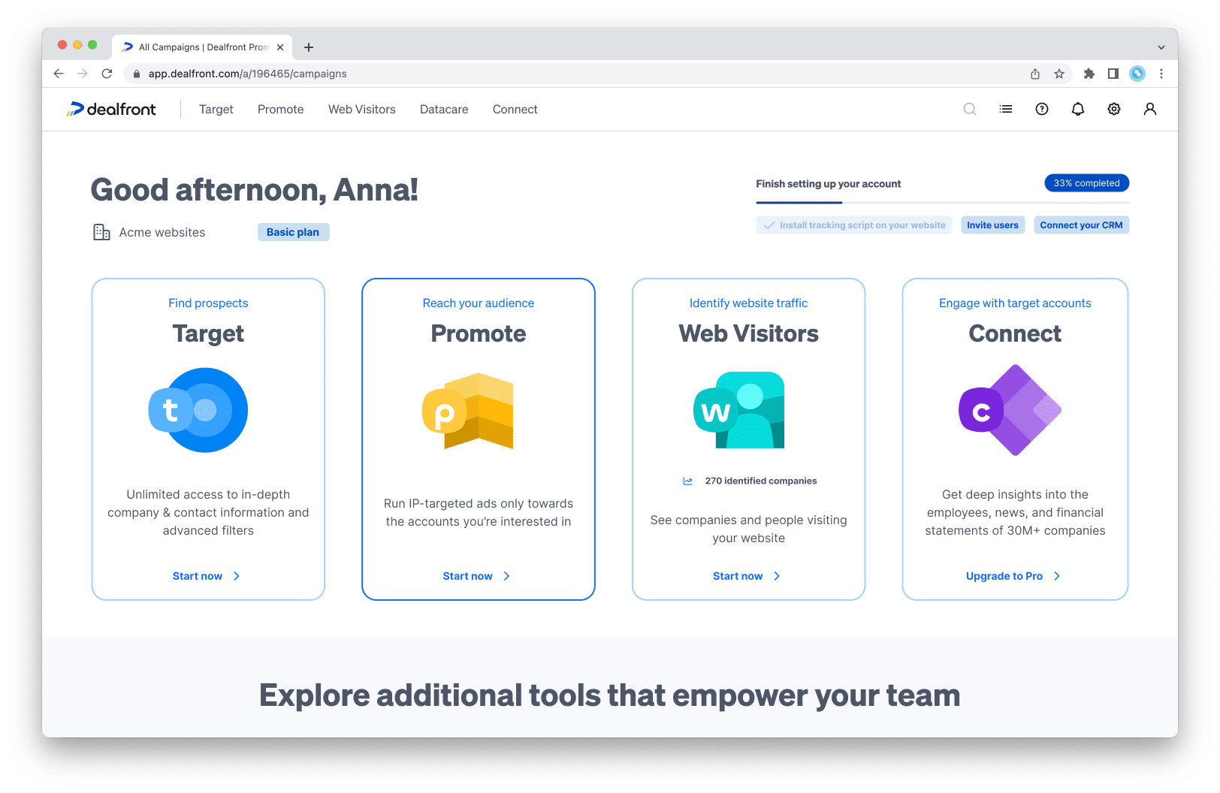The height and width of the screenshot is (793, 1220).
Task: Click the yellow Promote product icon
Action: (x=468, y=411)
